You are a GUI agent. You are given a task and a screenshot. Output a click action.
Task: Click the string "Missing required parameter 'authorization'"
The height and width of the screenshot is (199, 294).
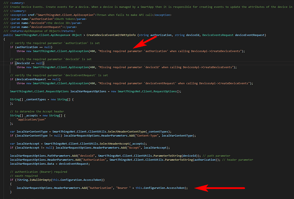133,51
